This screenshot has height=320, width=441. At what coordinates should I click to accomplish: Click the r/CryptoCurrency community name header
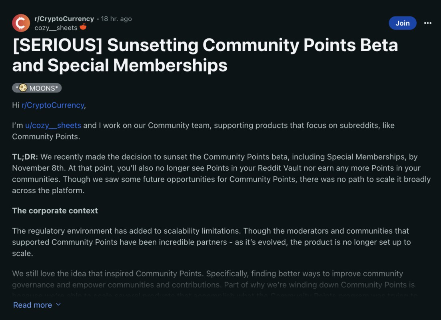[64, 18]
